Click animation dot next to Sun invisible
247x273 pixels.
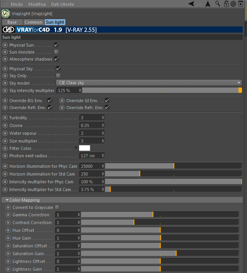5,52
